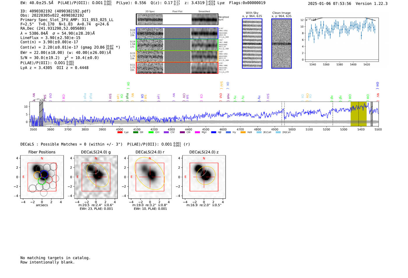408x278 pixels.
Task: Click the m:19.0 re:3.2" s:0.8" caption
Action: coord(150,205)
